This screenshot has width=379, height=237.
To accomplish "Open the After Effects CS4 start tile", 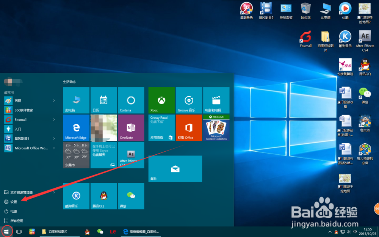I will (131, 155).
